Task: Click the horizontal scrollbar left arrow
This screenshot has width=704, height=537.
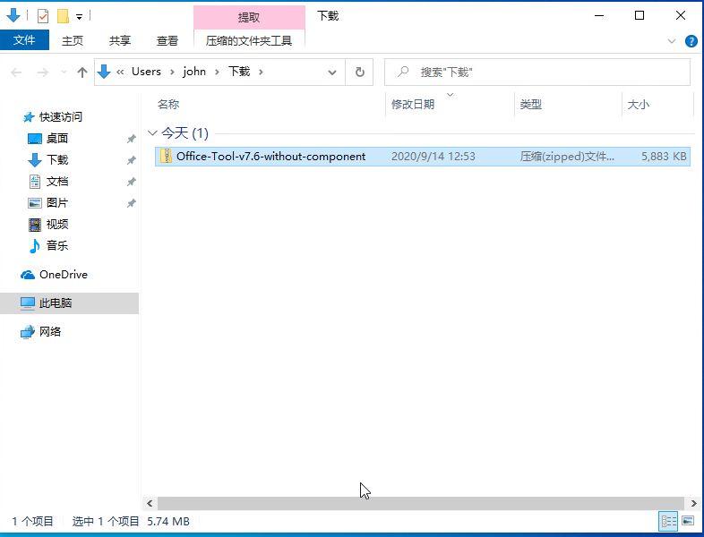Action: click(x=150, y=503)
